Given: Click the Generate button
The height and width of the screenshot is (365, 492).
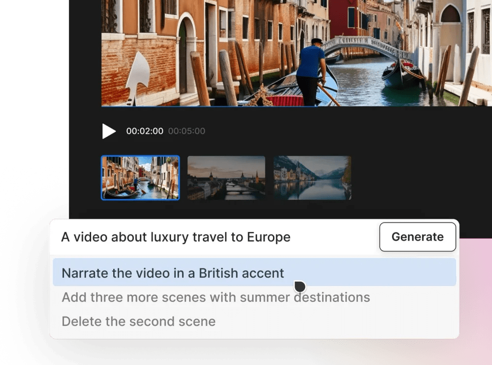Looking at the screenshot, I should (x=417, y=237).
